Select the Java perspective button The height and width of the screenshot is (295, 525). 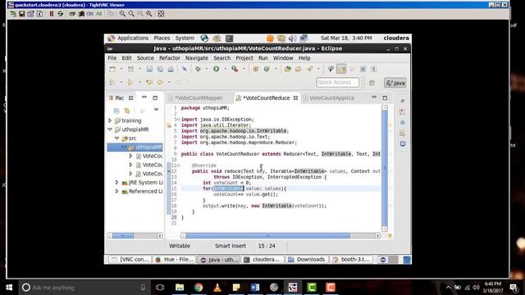point(395,83)
